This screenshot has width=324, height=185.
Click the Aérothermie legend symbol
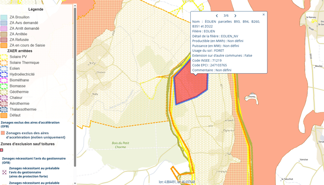[4, 103]
